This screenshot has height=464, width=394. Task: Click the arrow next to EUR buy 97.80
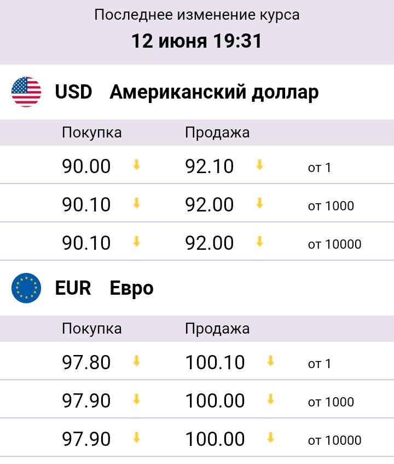(x=136, y=360)
